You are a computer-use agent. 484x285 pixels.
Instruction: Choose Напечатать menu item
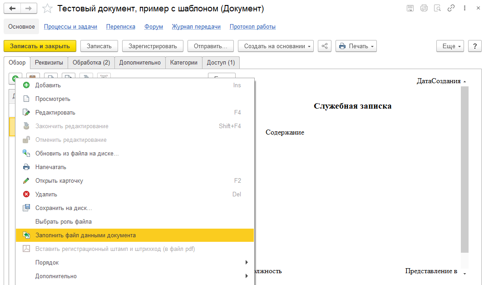point(135,167)
